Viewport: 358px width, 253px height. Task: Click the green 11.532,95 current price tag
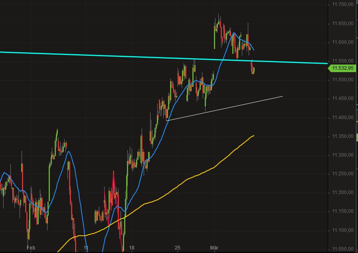tap(343, 69)
